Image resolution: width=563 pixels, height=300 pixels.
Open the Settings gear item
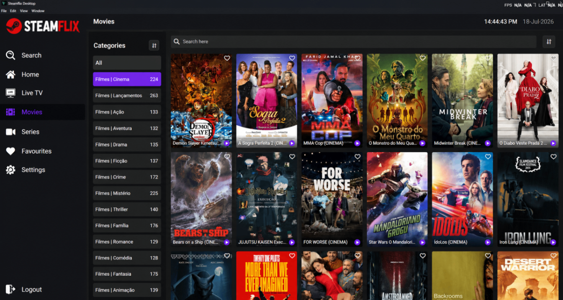pos(25,170)
